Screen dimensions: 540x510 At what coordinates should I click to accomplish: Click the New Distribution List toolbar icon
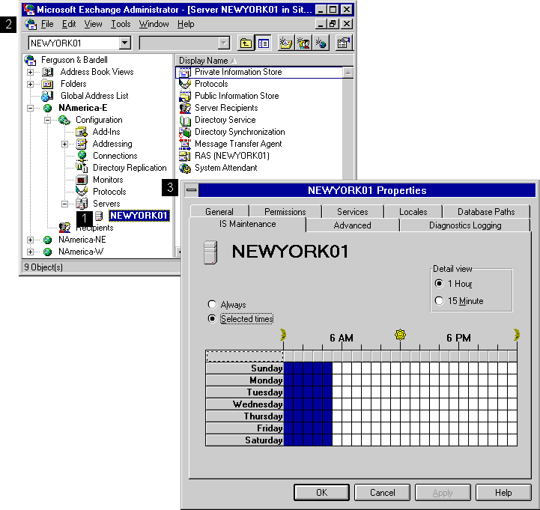(x=303, y=43)
